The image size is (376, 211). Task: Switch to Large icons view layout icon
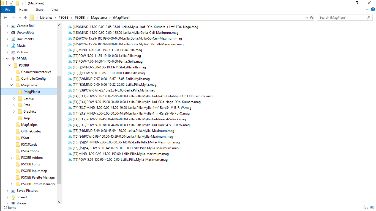pos(372,207)
